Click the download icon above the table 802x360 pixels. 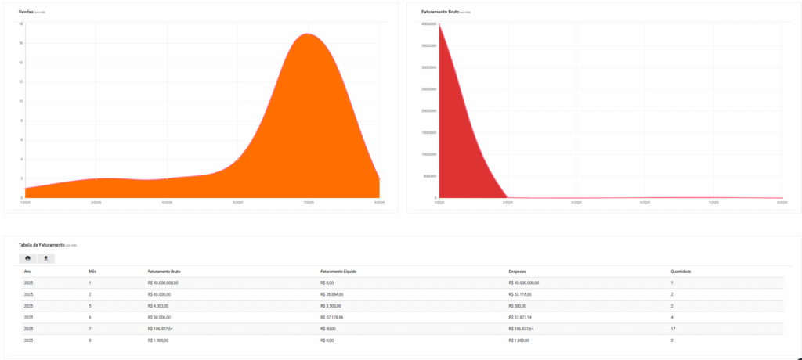45,257
